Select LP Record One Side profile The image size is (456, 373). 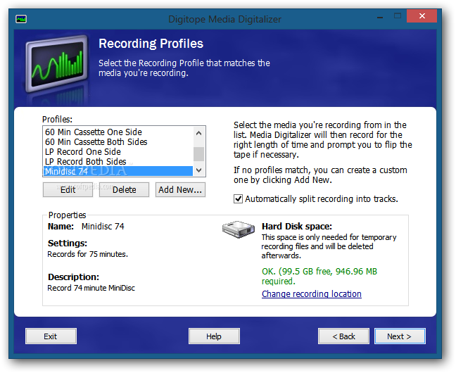pos(118,152)
